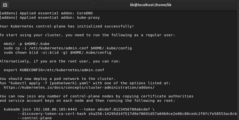Click the '--discovery-token-ca-cert-hash' line
This screenshot has height=120, width=239.
coord(127,114)
